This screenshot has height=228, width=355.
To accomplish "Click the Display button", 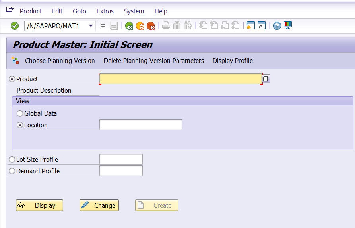I will (x=39, y=205).
